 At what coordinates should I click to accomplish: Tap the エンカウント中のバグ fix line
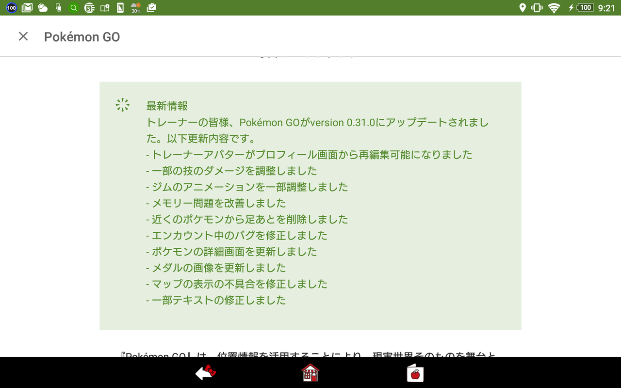pyautogui.click(x=237, y=235)
